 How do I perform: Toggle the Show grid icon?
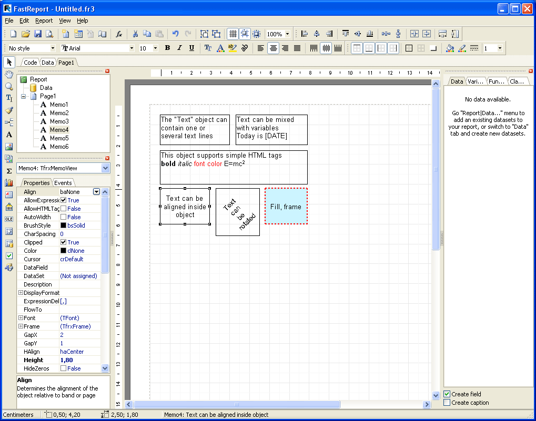click(x=233, y=34)
